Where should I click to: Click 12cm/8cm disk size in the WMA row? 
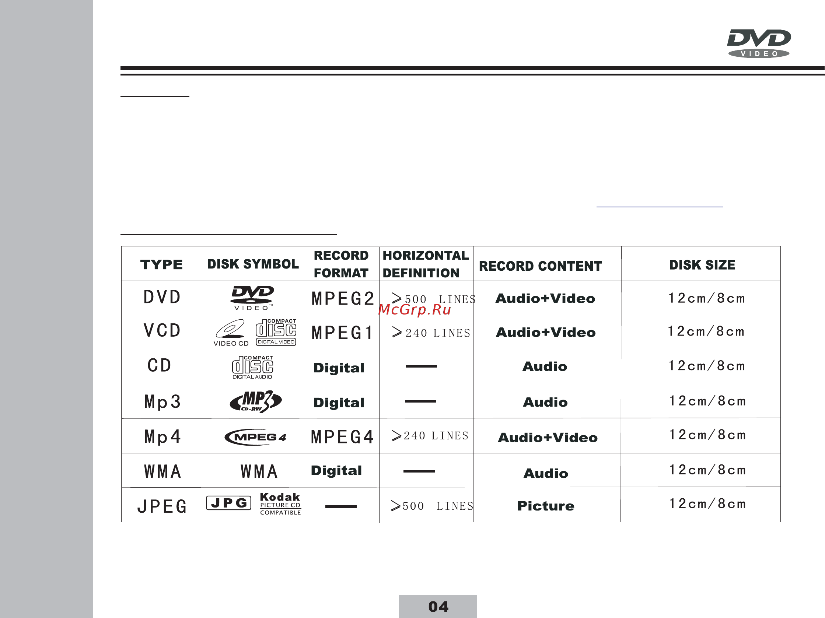(x=707, y=470)
